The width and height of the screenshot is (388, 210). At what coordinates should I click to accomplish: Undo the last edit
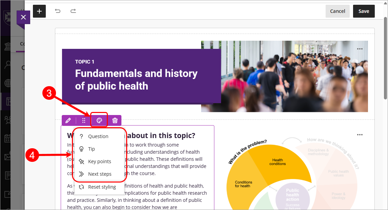tap(58, 11)
